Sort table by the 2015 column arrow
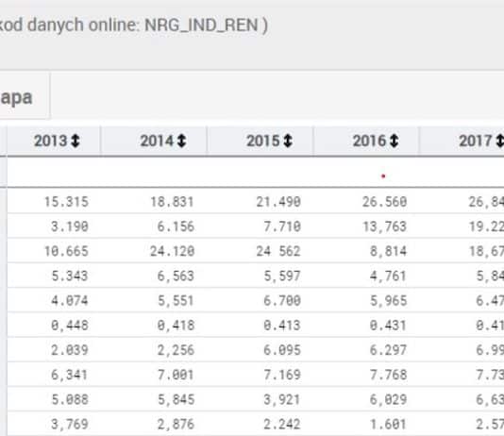504x436 pixels. click(x=288, y=141)
